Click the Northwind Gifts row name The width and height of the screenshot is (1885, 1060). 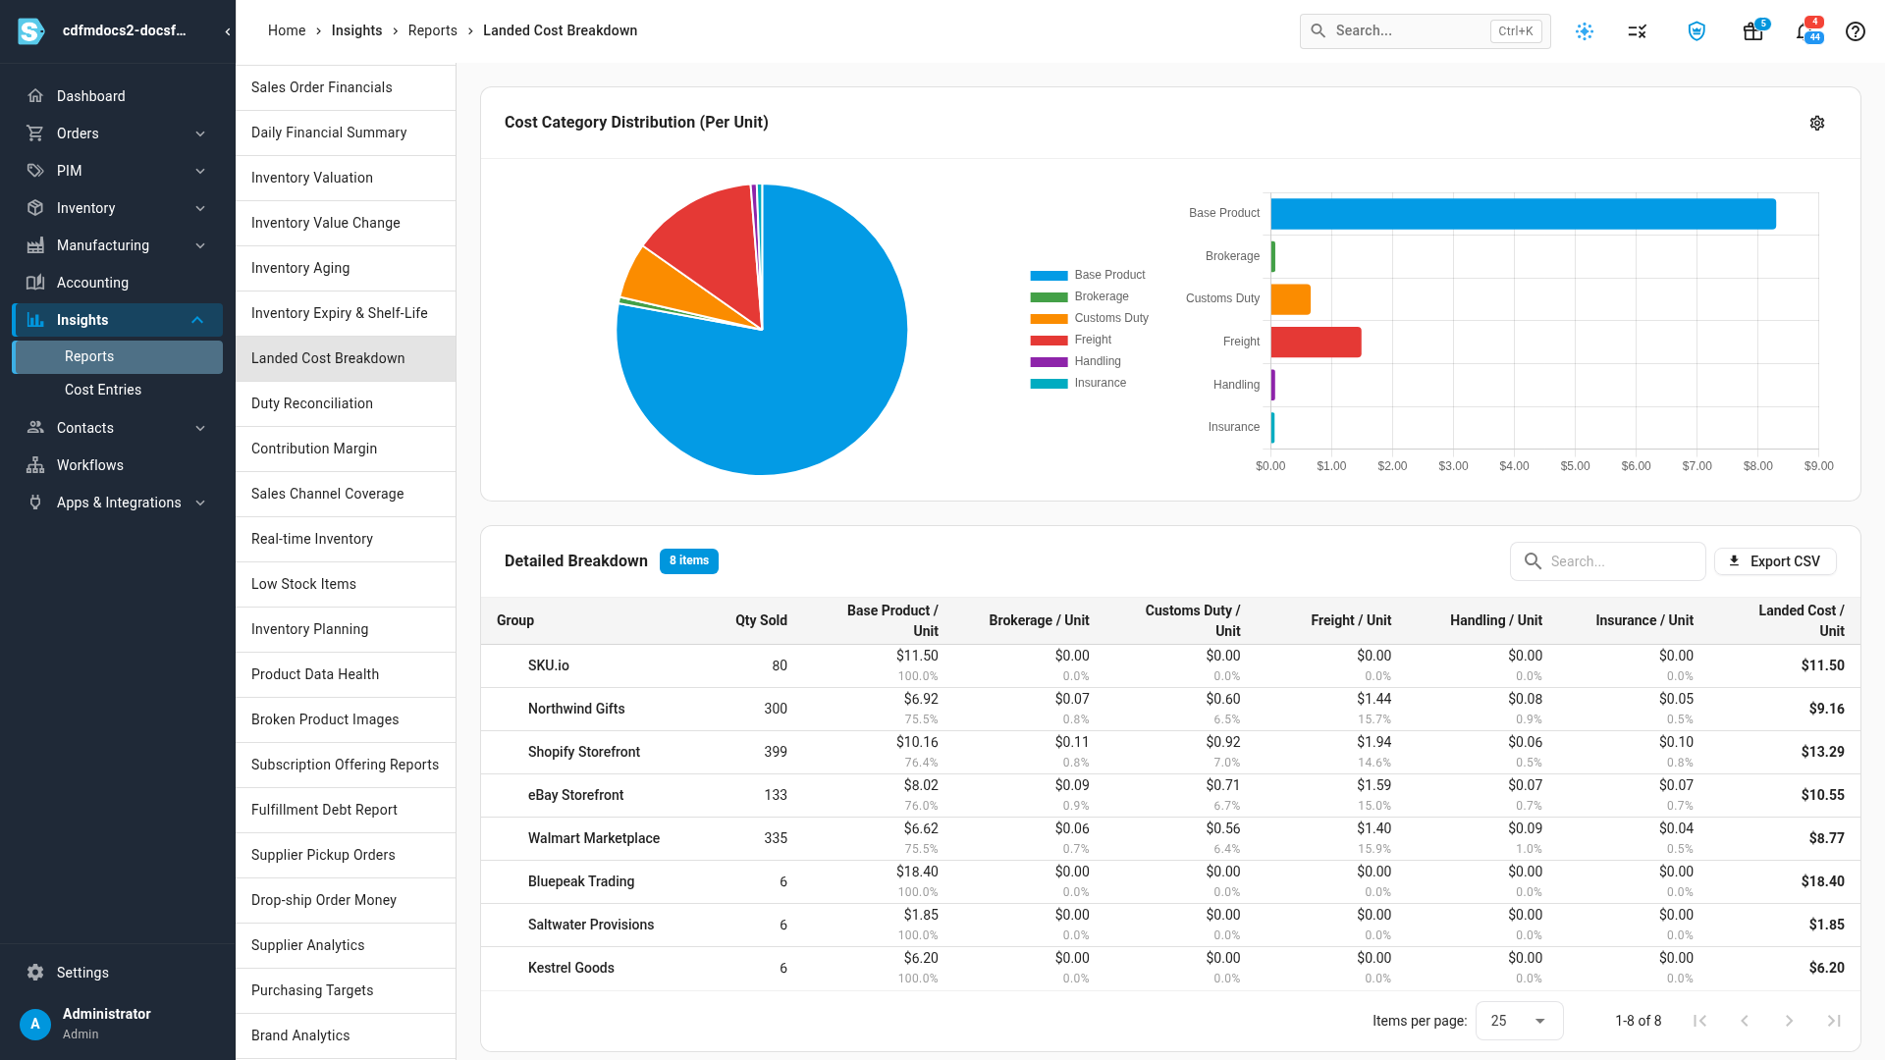coord(576,709)
